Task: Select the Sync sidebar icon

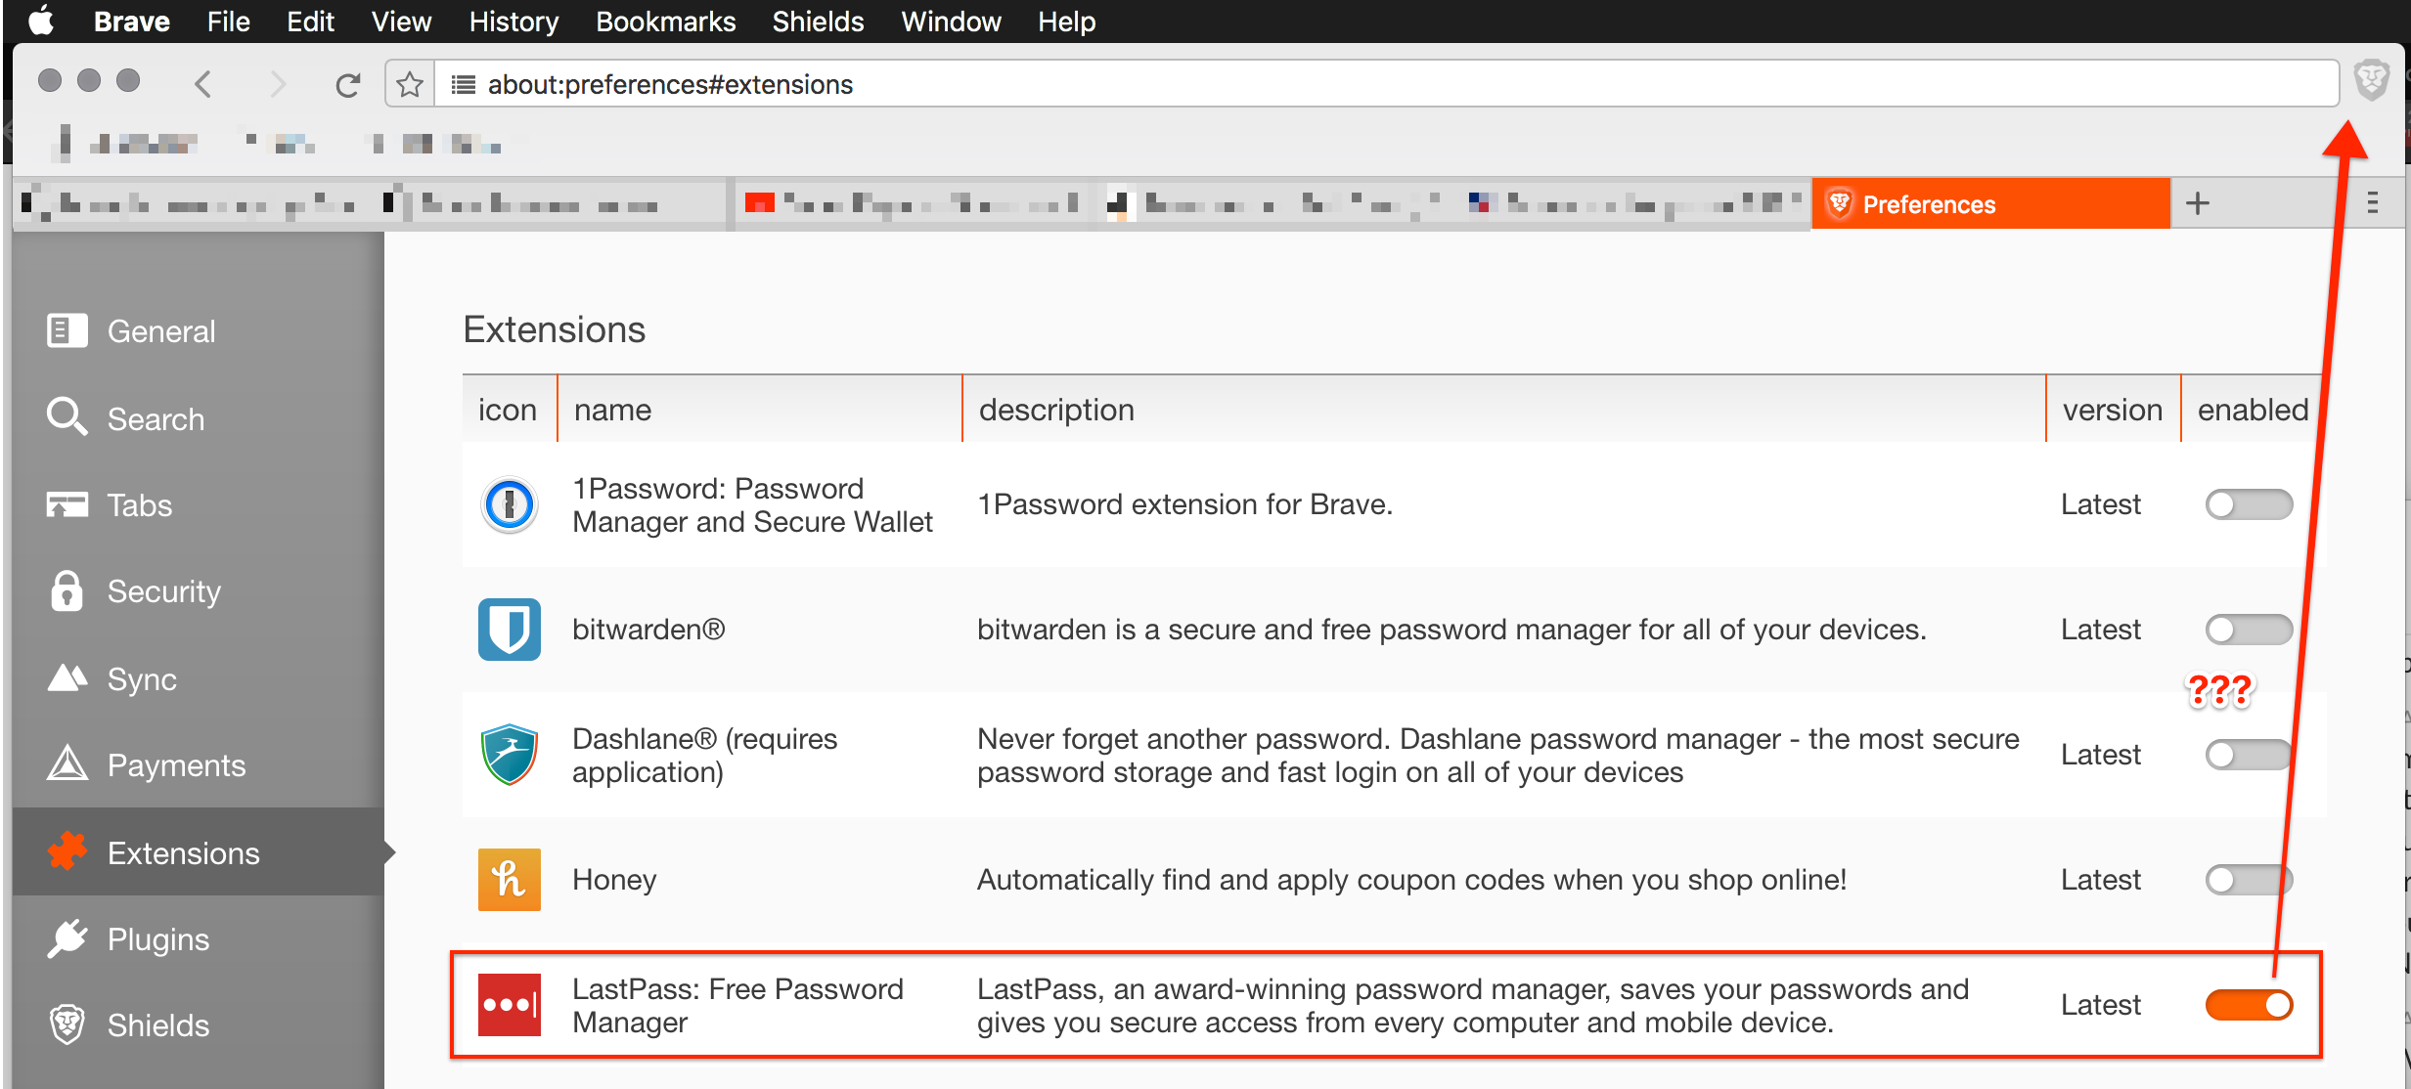Action: pyautogui.click(x=67, y=678)
